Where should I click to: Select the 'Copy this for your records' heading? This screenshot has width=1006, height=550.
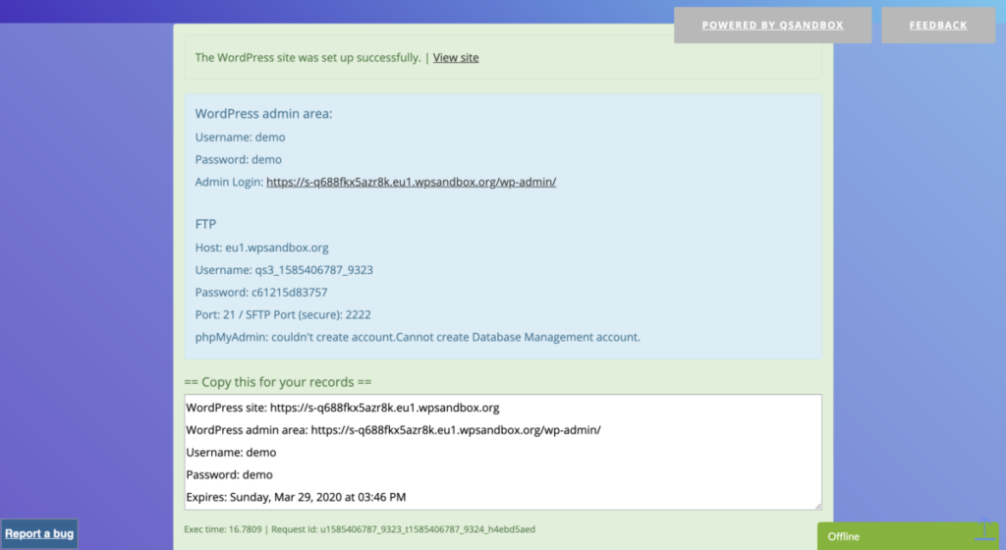pyautogui.click(x=278, y=382)
